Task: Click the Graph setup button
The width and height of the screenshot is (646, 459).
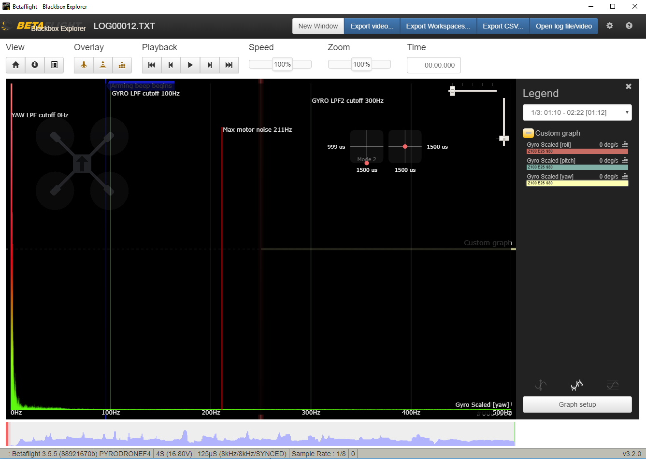Action: (577, 404)
